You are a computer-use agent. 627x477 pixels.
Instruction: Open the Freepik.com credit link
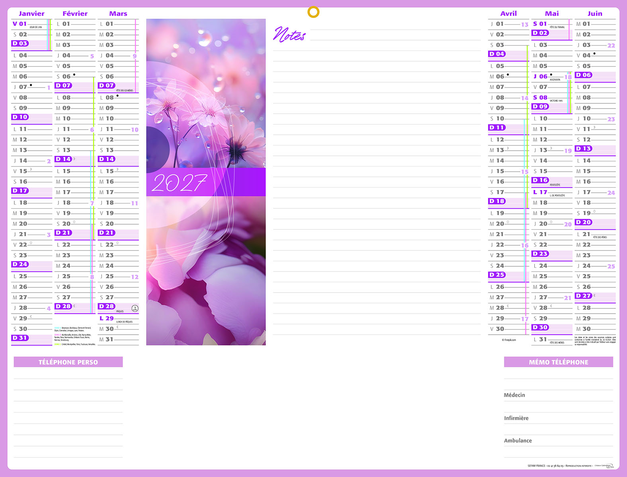[509, 340]
